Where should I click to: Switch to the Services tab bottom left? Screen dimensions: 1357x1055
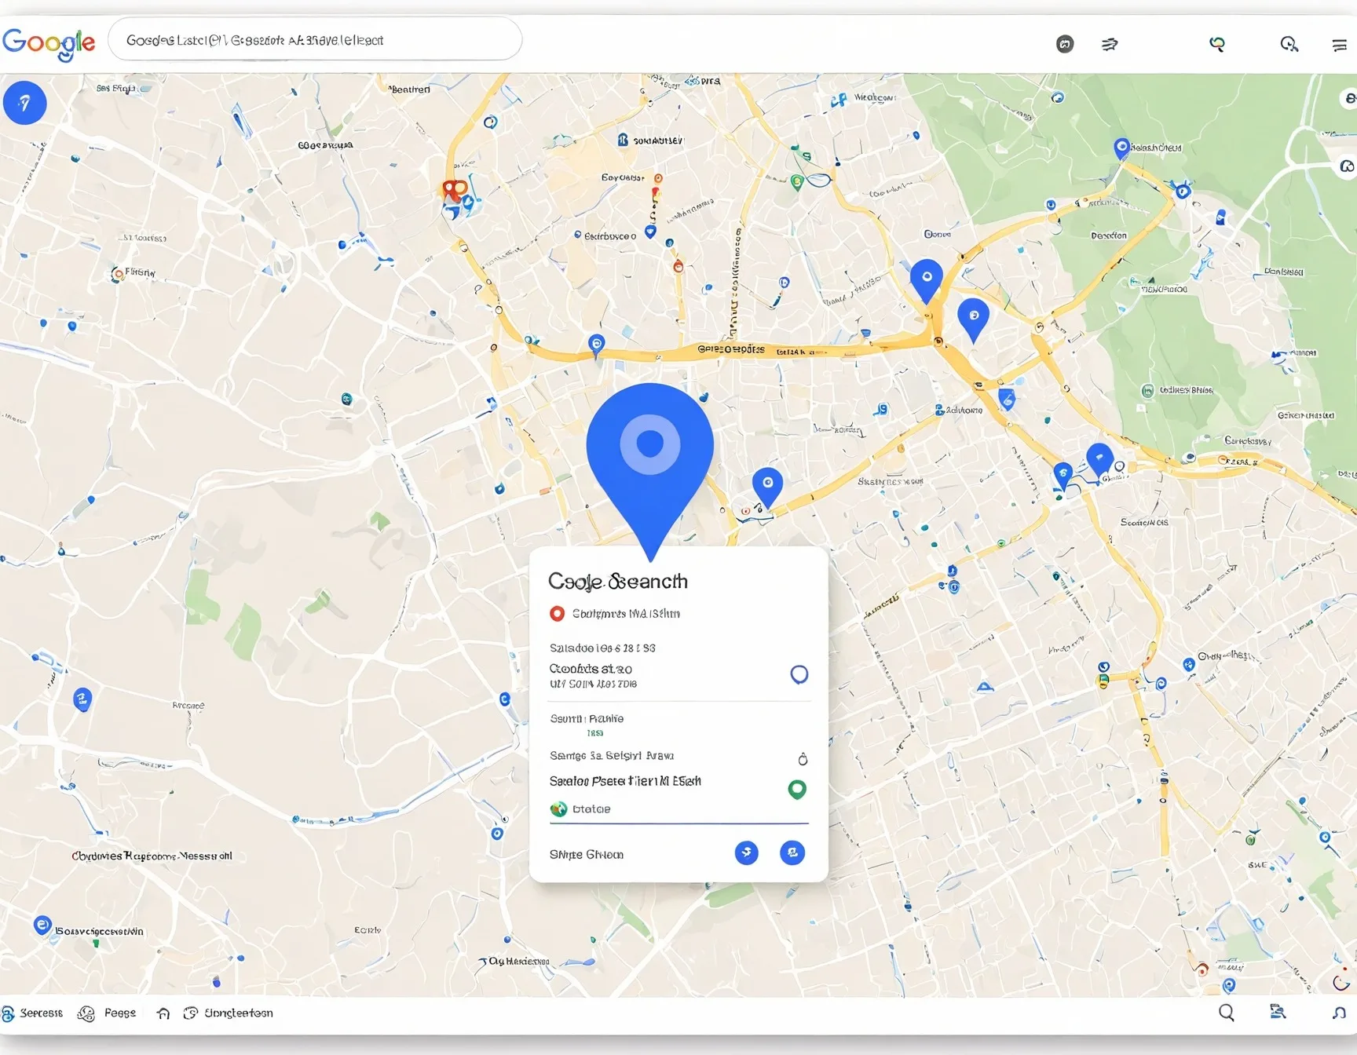pos(33,1013)
